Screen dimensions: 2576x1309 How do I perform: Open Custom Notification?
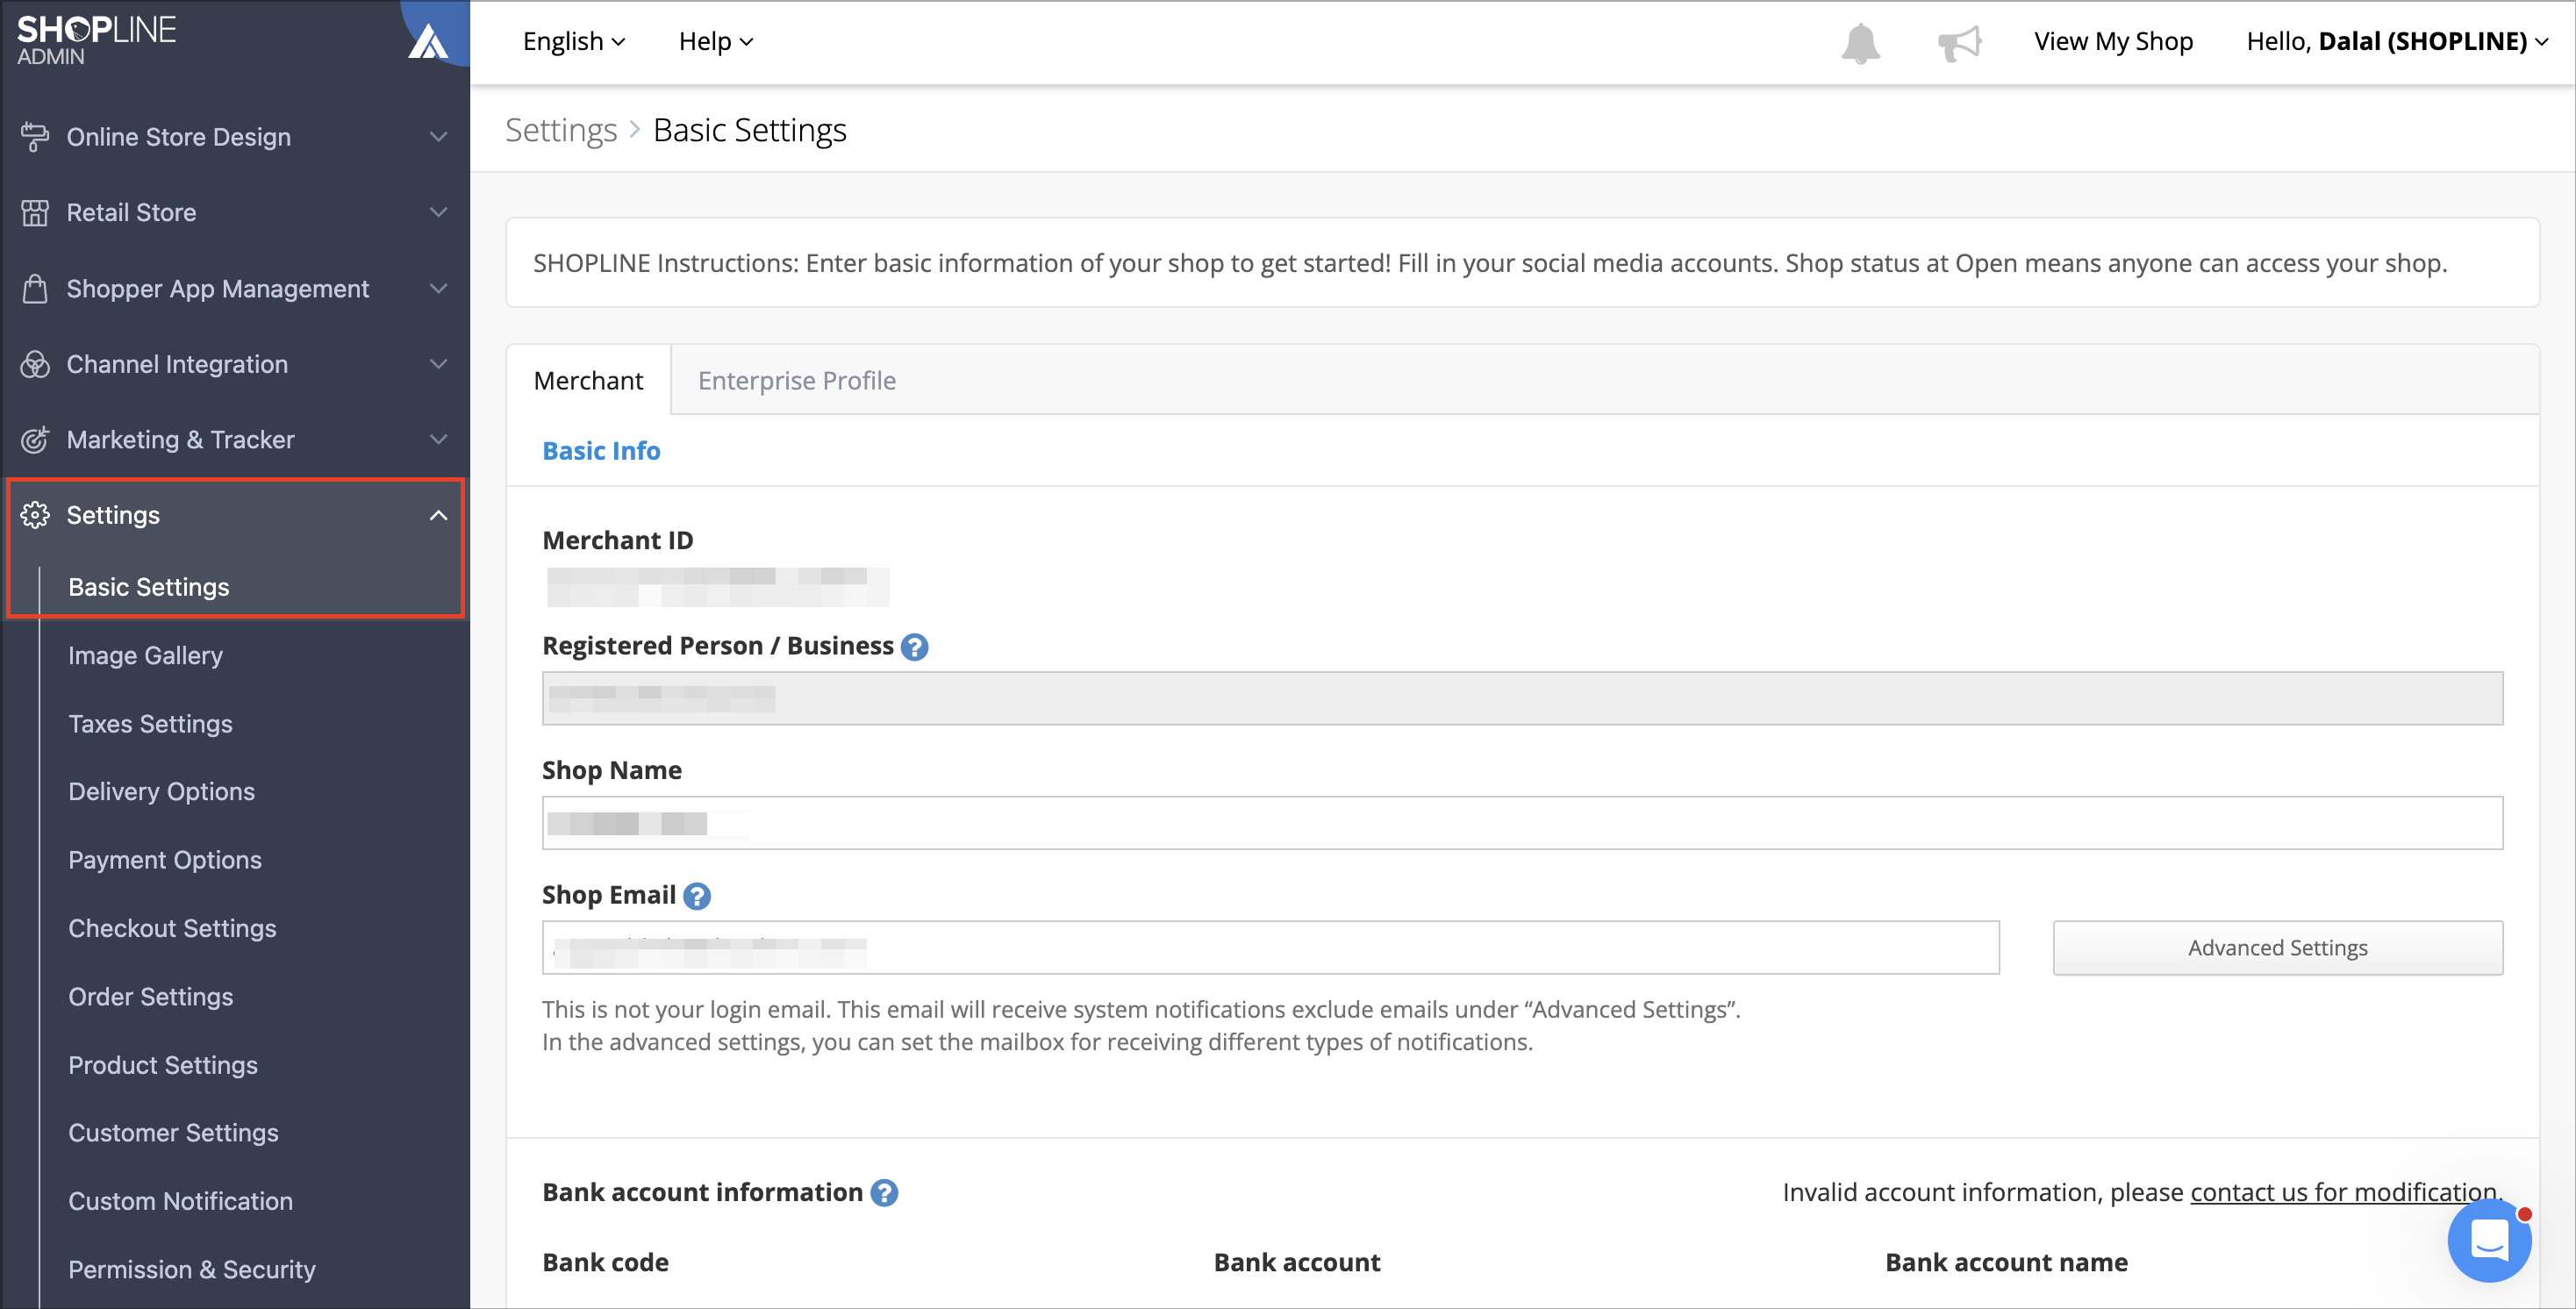click(x=180, y=1202)
